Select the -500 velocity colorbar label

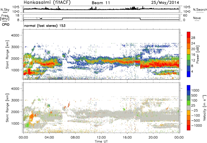(x=196, y=121)
